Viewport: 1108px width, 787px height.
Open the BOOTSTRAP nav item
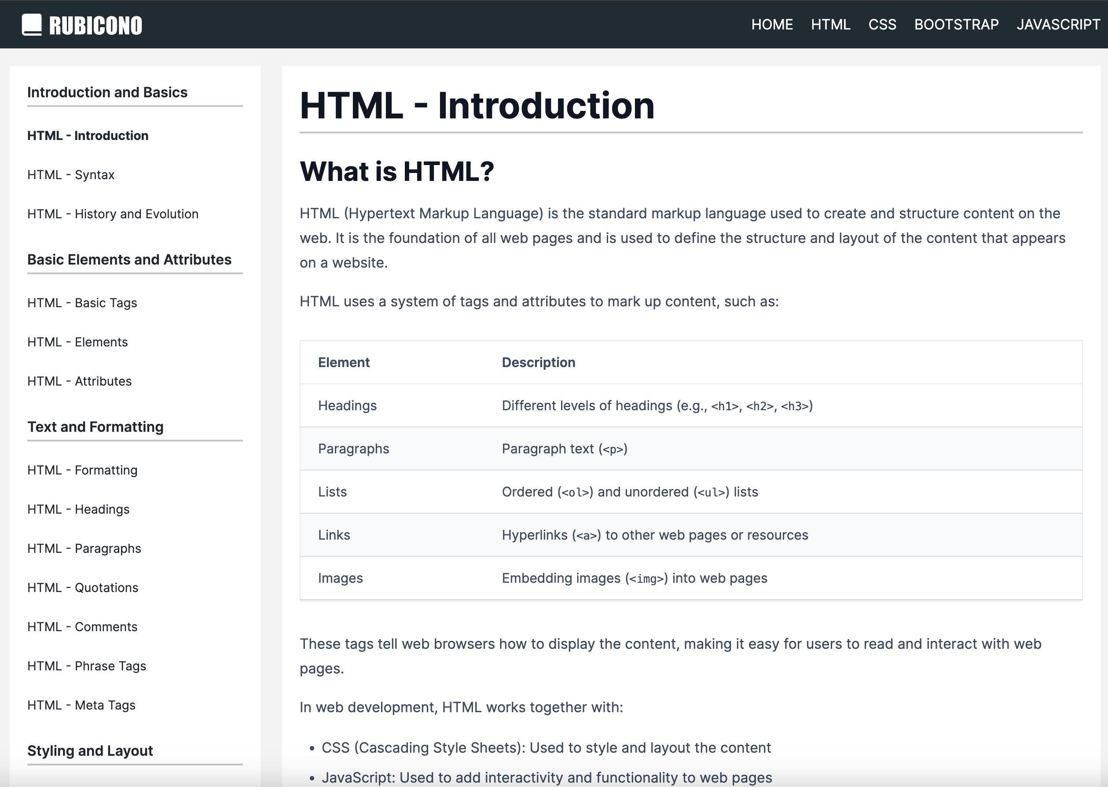click(x=956, y=25)
